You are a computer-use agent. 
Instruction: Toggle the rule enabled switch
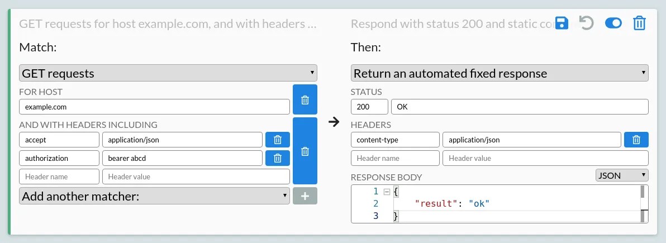[x=613, y=23]
